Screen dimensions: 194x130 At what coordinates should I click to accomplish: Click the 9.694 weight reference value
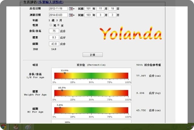click(x=140, y=93)
